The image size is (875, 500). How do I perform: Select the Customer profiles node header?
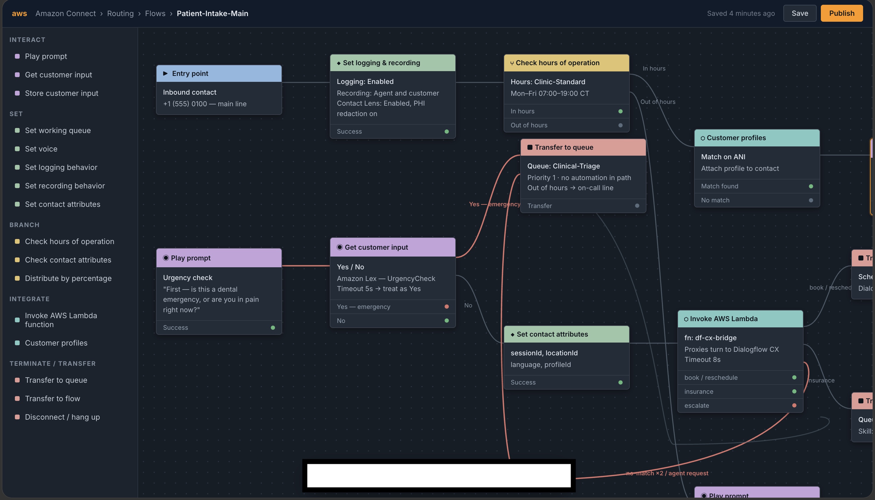757,138
